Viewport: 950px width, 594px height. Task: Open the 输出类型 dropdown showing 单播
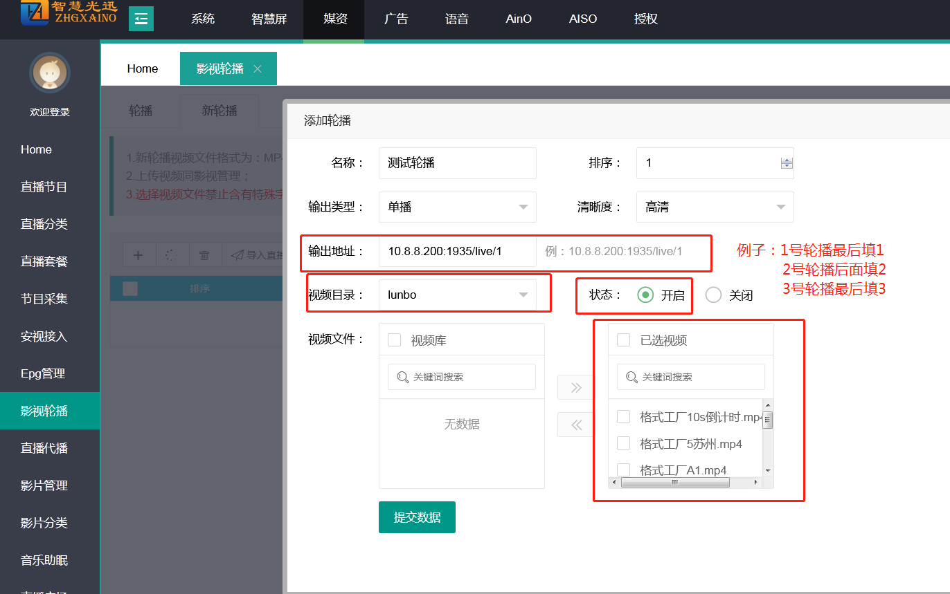[458, 207]
